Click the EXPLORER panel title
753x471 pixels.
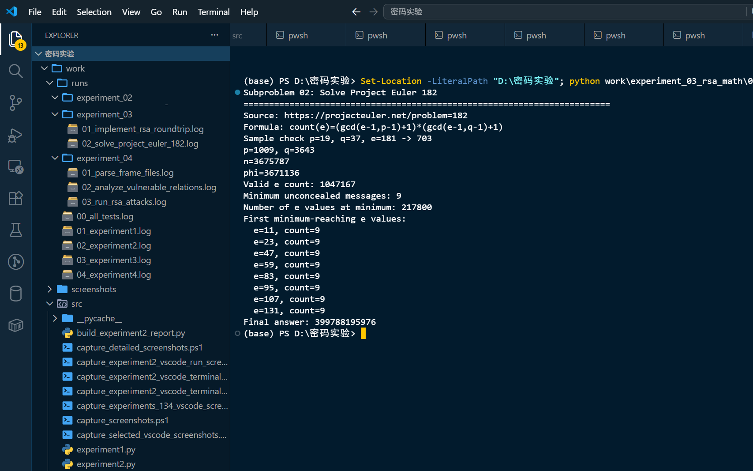(x=61, y=35)
